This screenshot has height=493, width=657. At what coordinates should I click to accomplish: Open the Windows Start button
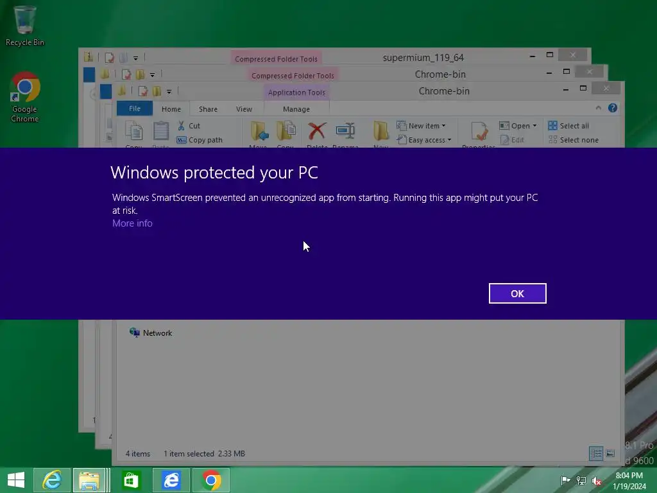pos(16,480)
